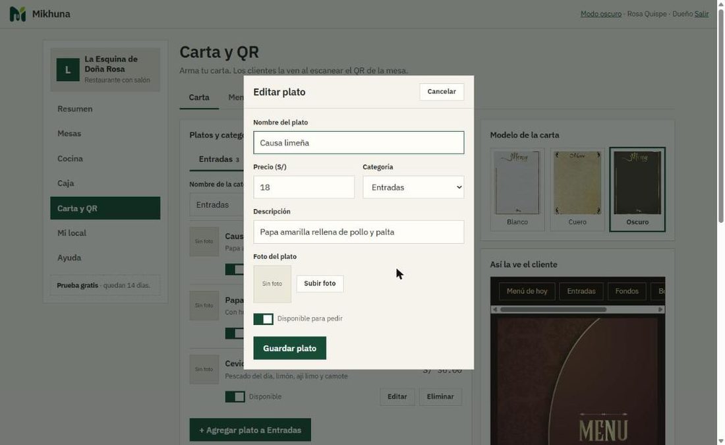Viewport: 725px width, 445px height.
Task: Click the Subir foto button
Action: point(320,283)
